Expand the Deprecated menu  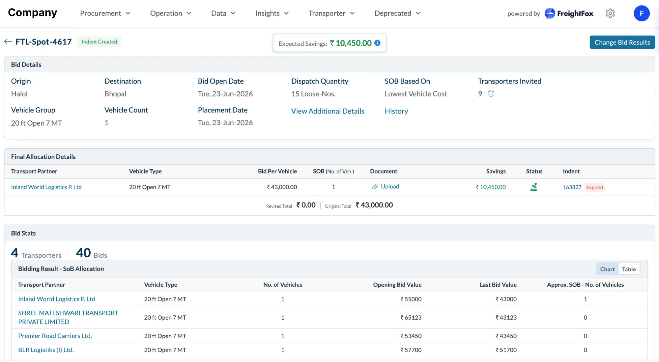(398, 13)
